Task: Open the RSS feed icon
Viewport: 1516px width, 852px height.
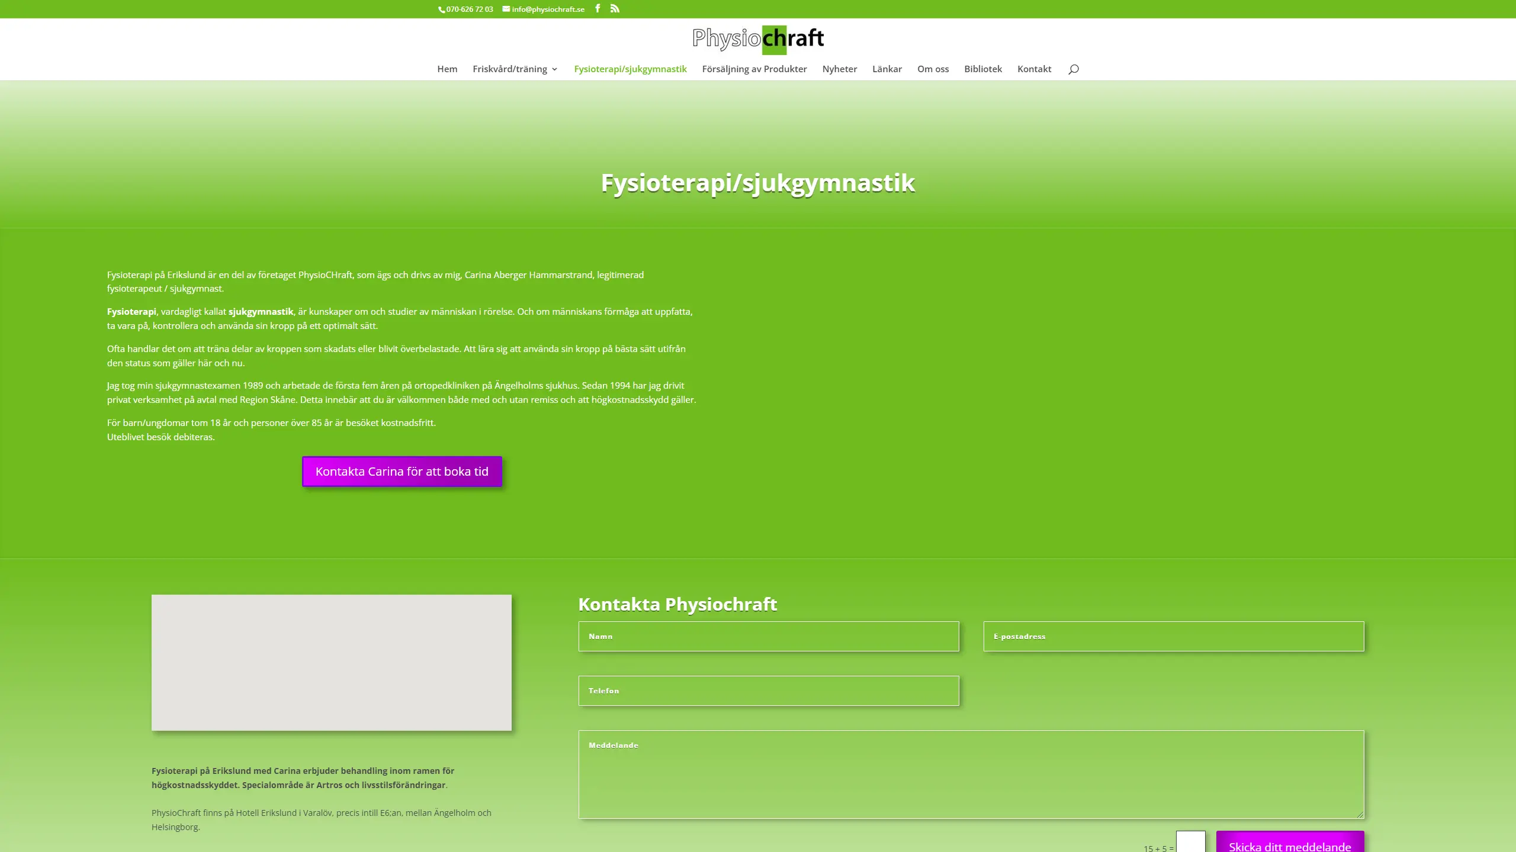Action: pos(615,8)
